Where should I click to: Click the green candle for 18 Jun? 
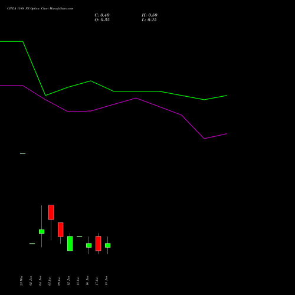[x=108, y=245]
